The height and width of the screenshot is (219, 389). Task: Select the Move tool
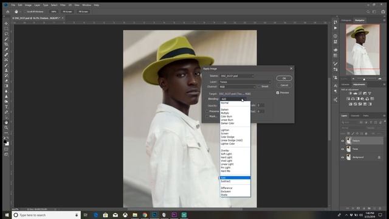[x=6, y=23]
